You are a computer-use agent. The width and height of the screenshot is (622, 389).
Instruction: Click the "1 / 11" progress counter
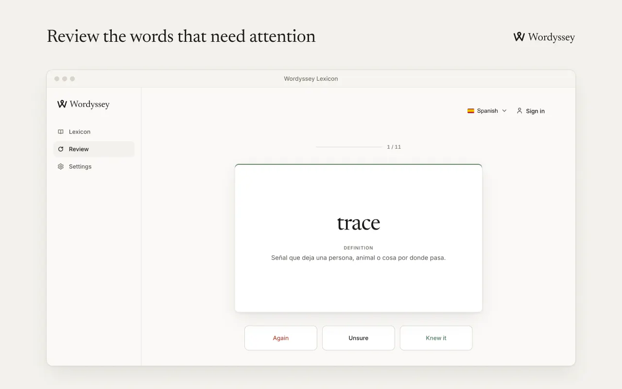(394, 147)
